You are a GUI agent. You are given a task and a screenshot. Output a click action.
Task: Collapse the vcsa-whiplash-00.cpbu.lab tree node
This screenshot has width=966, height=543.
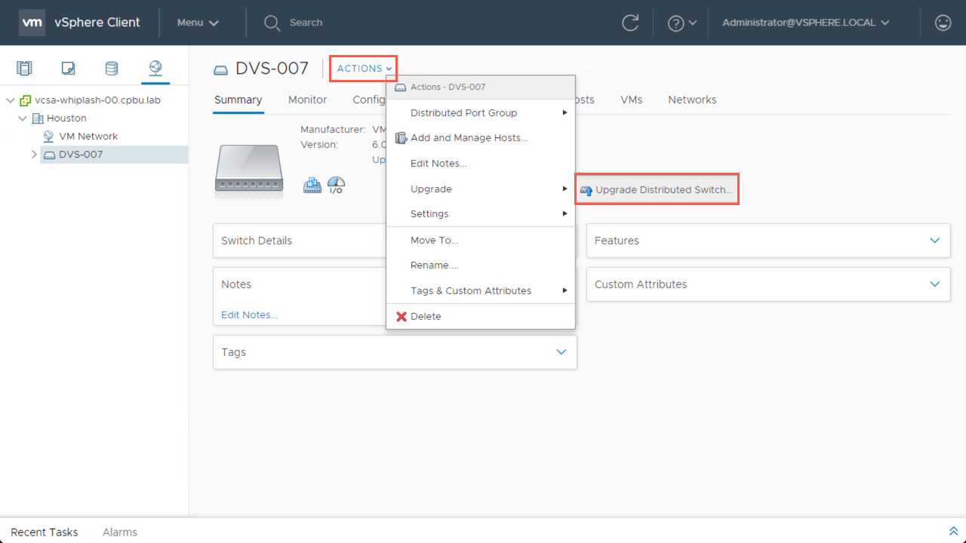[11, 100]
